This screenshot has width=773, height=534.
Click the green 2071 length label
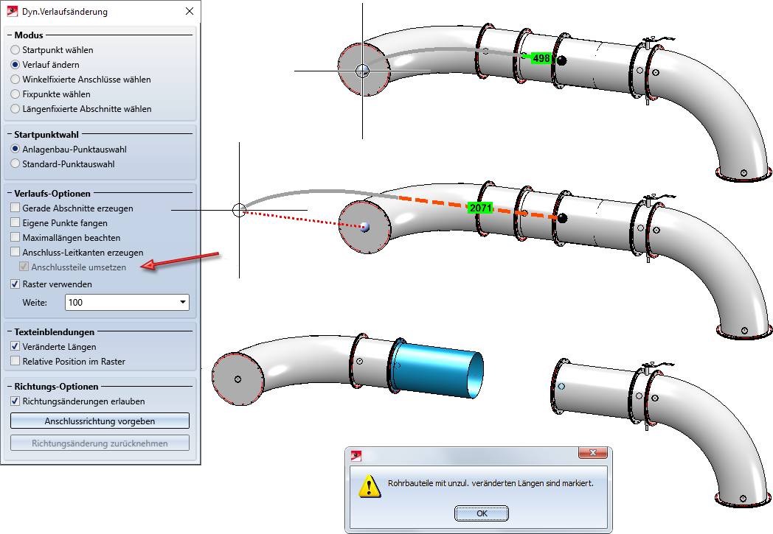click(x=480, y=208)
